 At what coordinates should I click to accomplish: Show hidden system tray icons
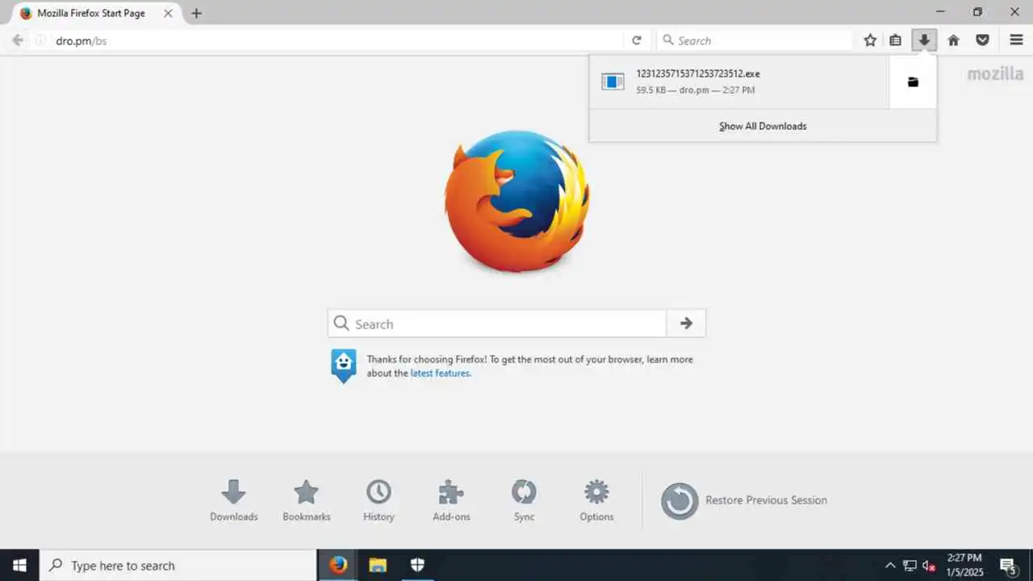tap(890, 566)
